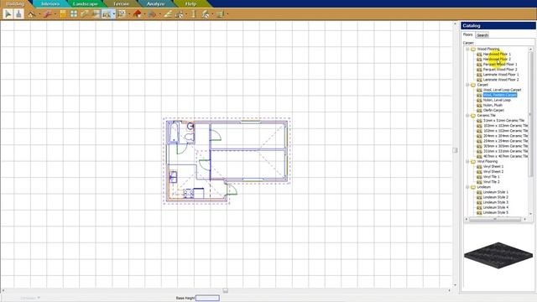Select Vinyl Tile 1

(x=491, y=177)
